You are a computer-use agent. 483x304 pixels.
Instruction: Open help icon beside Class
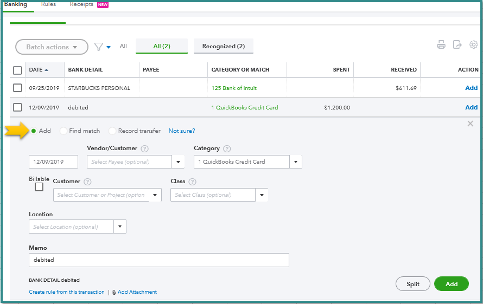coord(192,182)
